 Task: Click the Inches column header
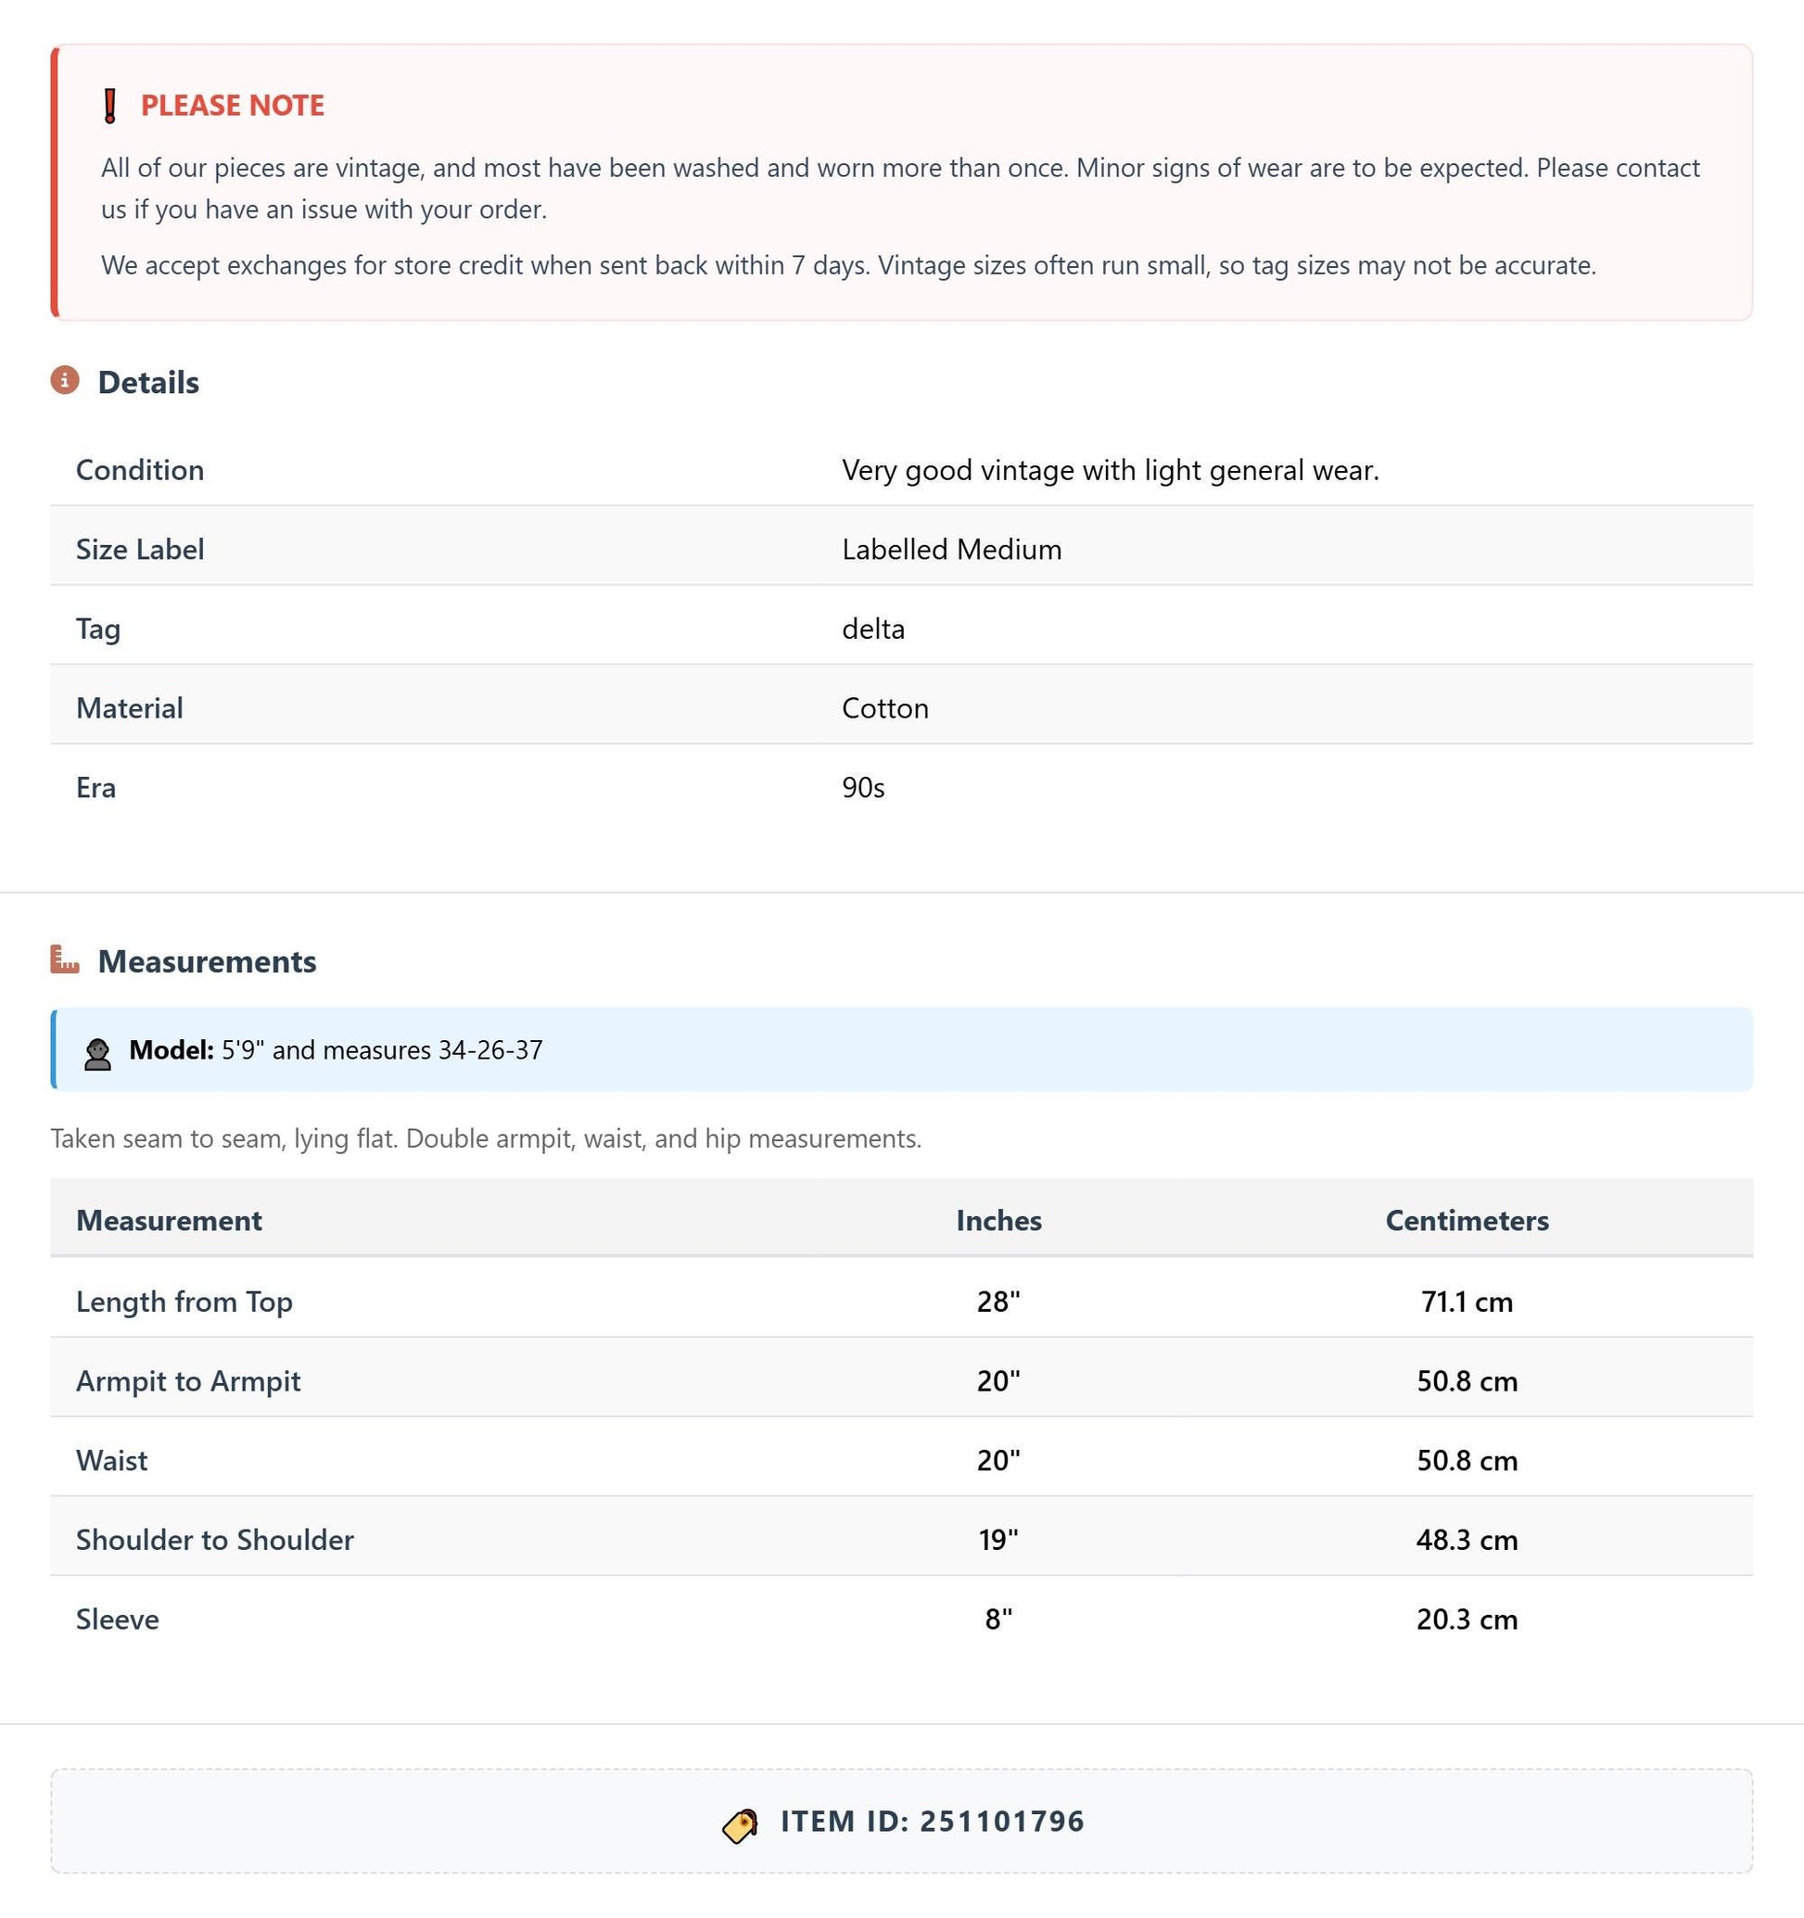click(x=998, y=1220)
